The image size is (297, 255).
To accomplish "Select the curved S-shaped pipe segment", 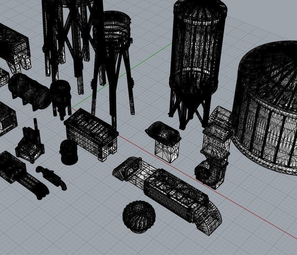I will (x=51, y=178).
